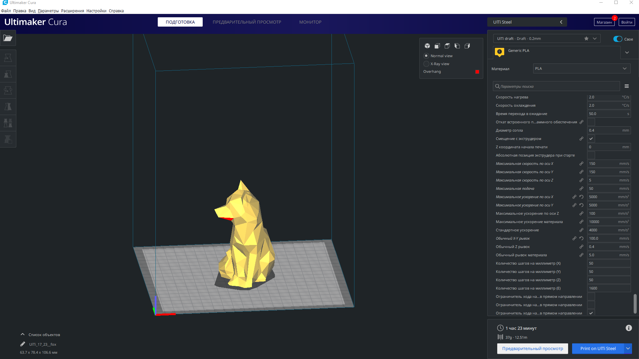
Task: Edit the Диаметр сопла value field
Action: pos(609,130)
